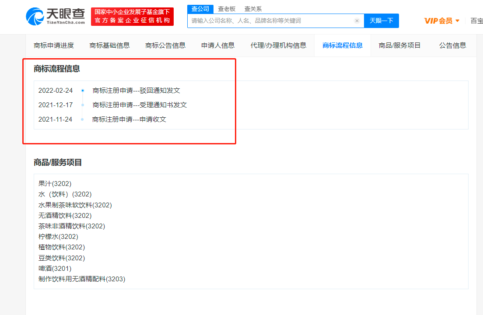The width and height of the screenshot is (483, 315).
Task: Go to the 商品/服务项目 tab
Action: tap(399, 45)
